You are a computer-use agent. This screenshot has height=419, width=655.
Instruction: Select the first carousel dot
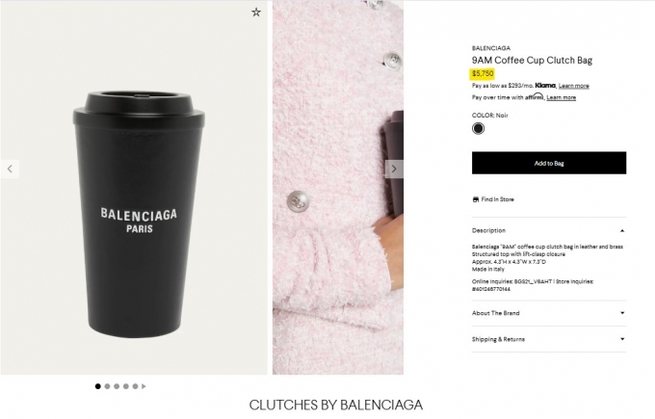97,386
